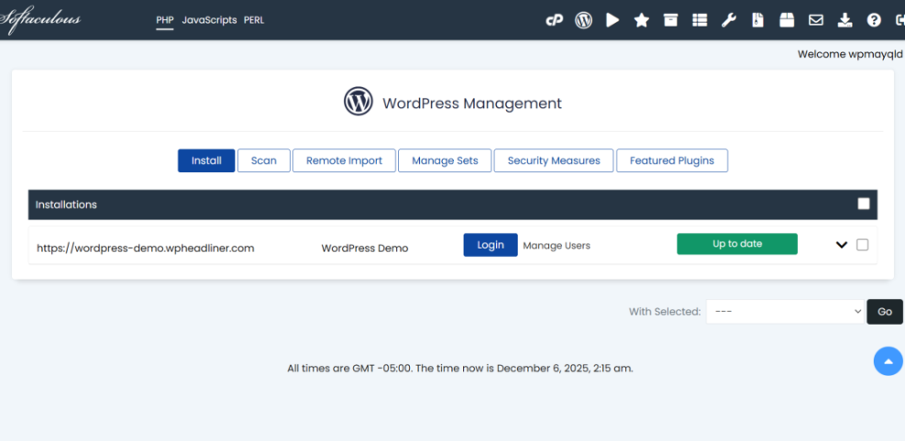Switch to the JavaScripts tab
905x441 pixels.
point(209,20)
